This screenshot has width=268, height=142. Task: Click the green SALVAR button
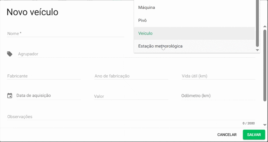pyautogui.click(x=254, y=135)
